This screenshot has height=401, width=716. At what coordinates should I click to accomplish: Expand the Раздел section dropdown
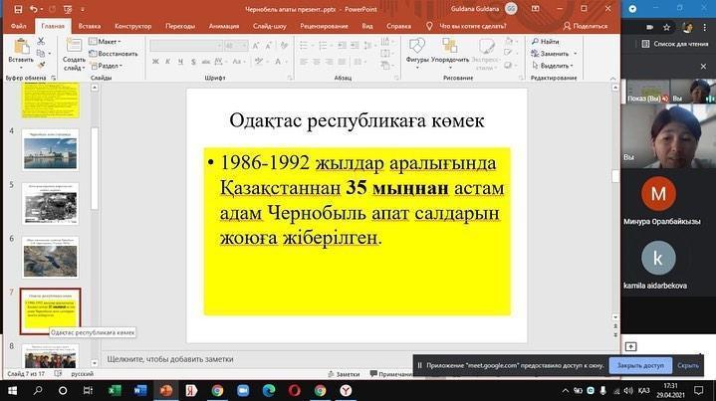pos(109,66)
